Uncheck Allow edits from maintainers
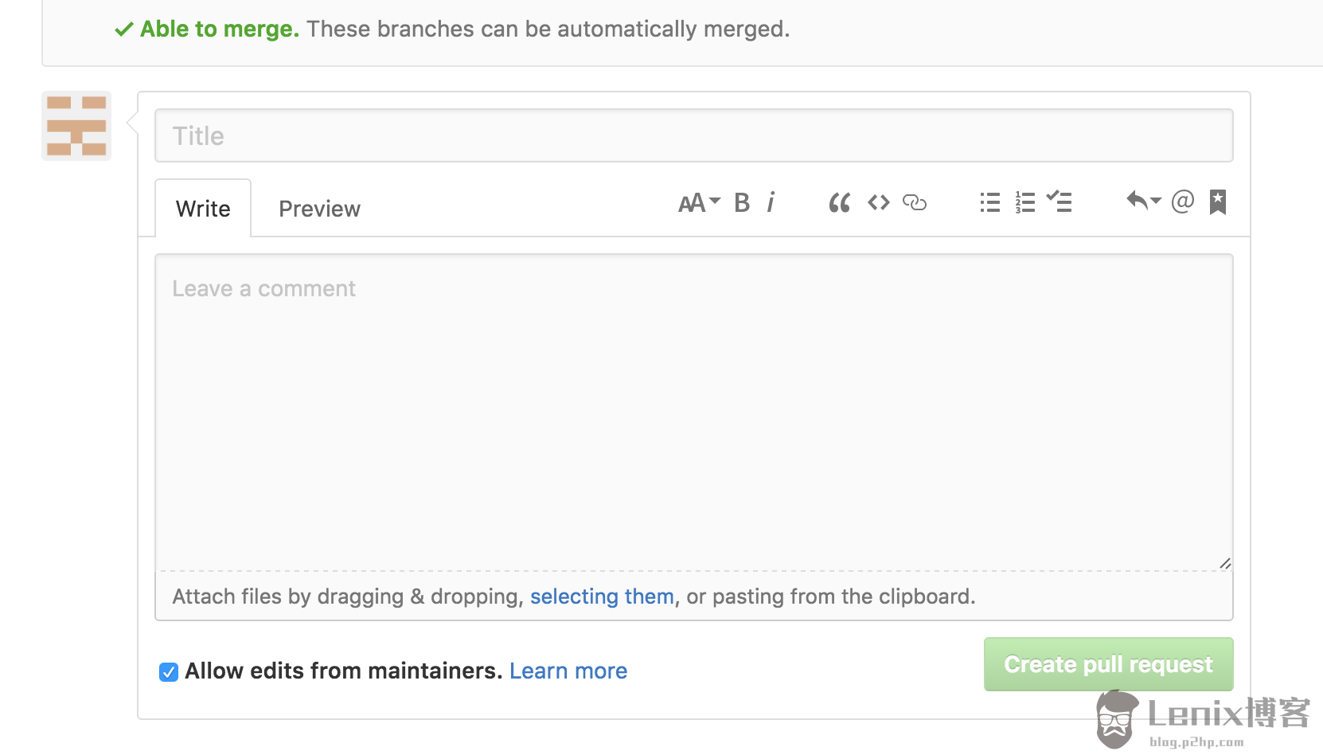The width and height of the screenshot is (1323, 755). pyautogui.click(x=168, y=671)
